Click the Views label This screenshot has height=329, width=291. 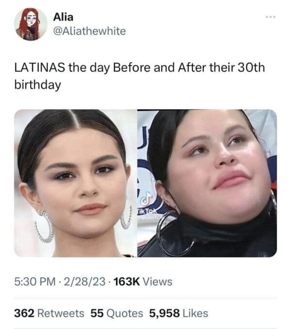pos(158,281)
